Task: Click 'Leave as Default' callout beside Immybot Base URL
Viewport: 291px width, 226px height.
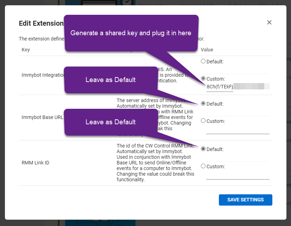Action: click(110, 80)
